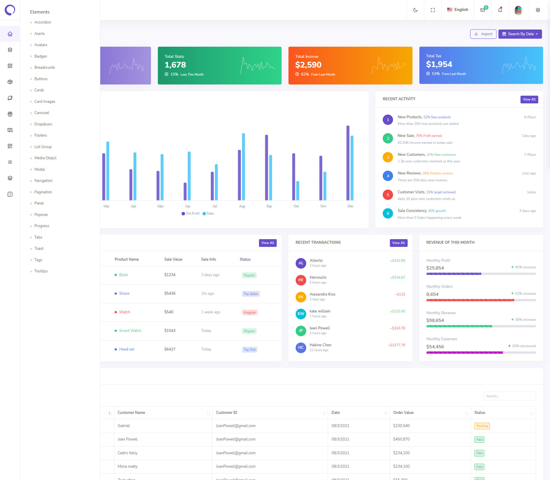Click the gift icon in sidebar
The width and height of the screenshot is (550, 480).
(10, 114)
